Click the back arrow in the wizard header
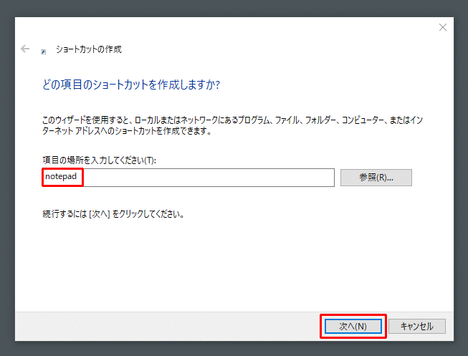This screenshot has width=468, height=356. pos(26,49)
